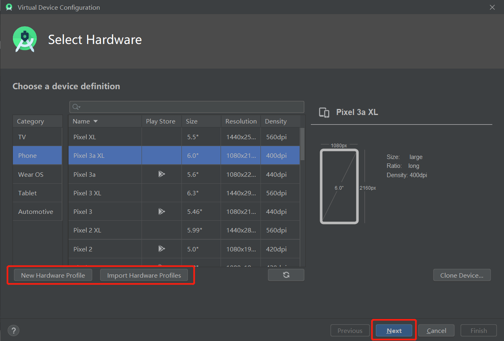Sort by the Size column header

(x=201, y=121)
